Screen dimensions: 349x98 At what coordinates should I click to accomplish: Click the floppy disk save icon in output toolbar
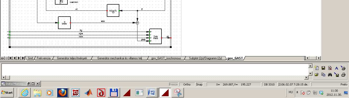[323, 68]
